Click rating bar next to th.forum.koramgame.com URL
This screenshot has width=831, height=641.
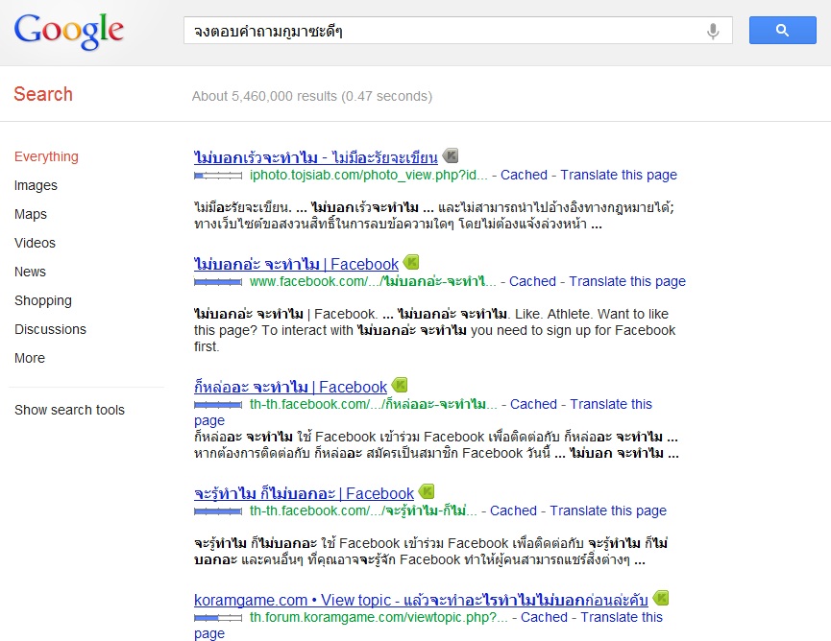point(218,618)
